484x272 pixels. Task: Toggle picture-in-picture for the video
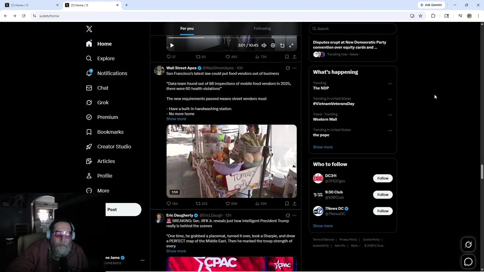pos(282,45)
